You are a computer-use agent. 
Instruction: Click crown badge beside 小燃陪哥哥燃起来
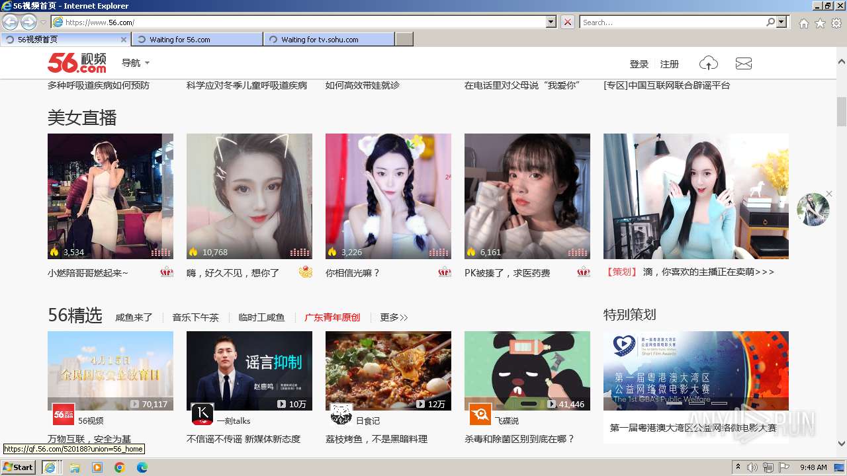[167, 272]
